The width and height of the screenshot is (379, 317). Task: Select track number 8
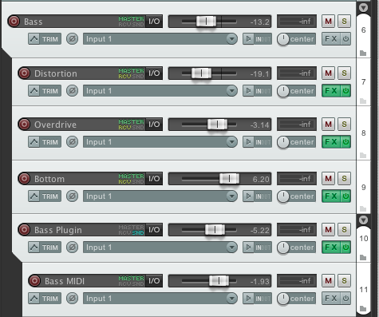(x=364, y=133)
